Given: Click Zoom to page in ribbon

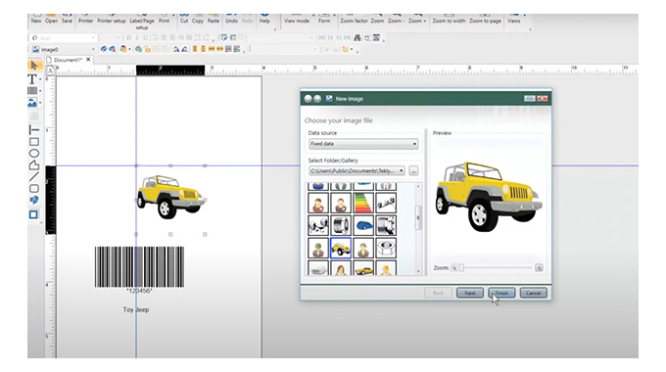Looking at the screenshot, I should [485, 18].
